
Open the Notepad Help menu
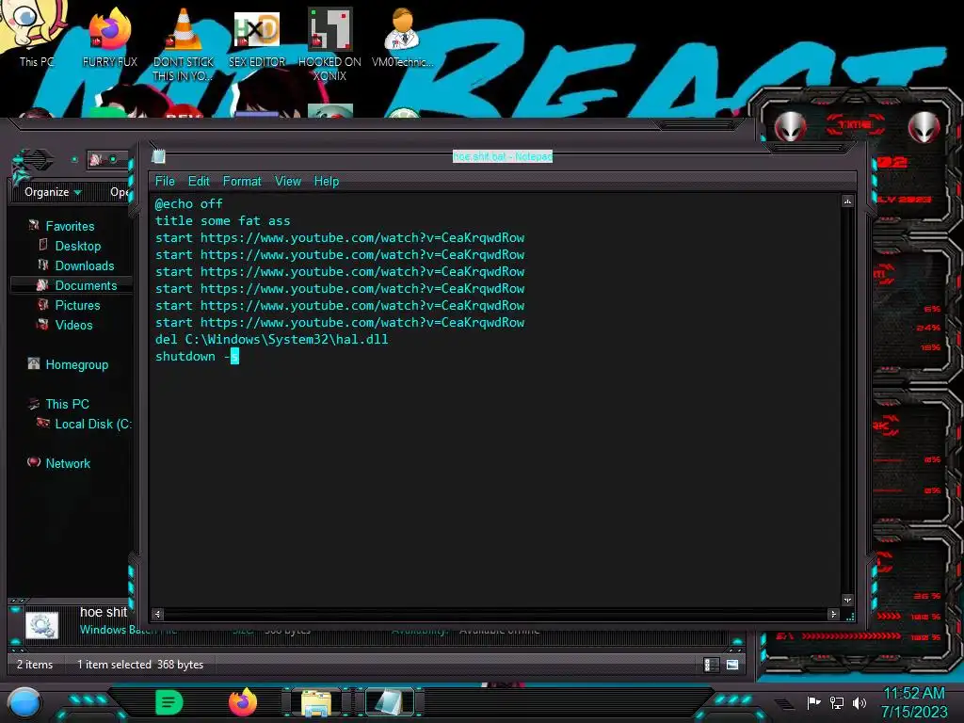click(327, 182)
